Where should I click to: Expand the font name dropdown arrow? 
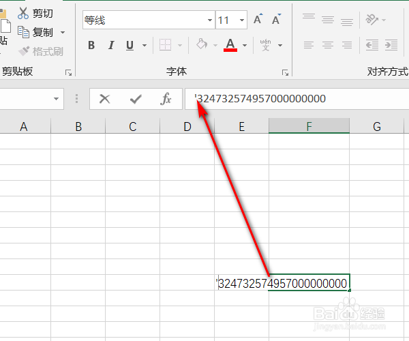point(210,20)
